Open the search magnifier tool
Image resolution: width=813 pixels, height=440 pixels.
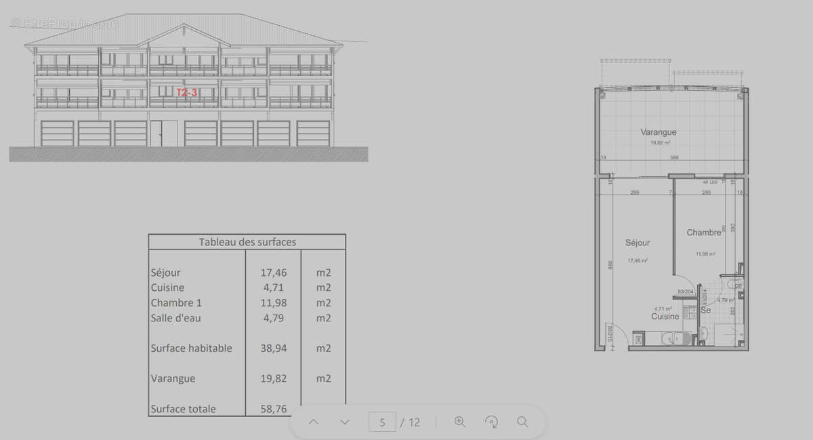[522, 422]
